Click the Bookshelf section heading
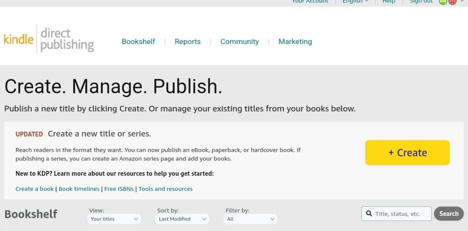Screen dimensions: 468x231 tap(31, 214)
